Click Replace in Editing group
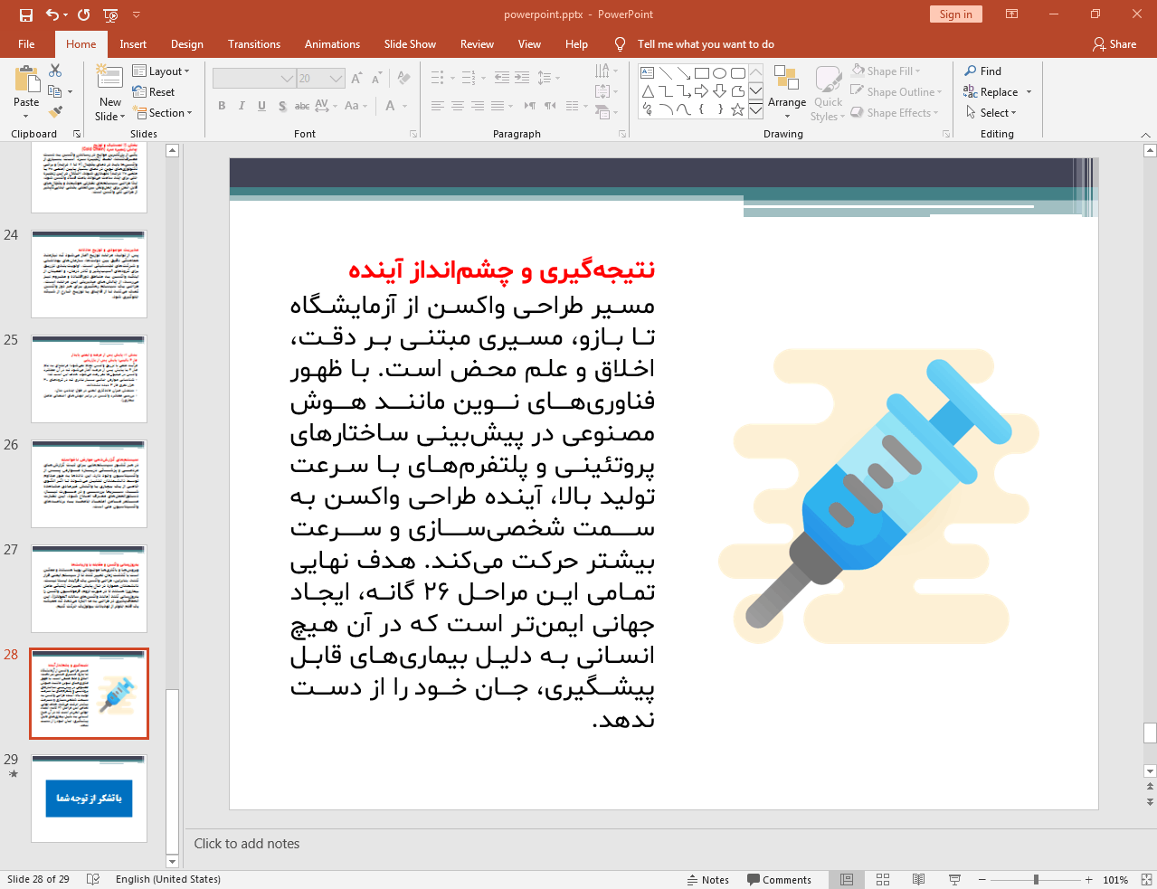 point(991,92)
